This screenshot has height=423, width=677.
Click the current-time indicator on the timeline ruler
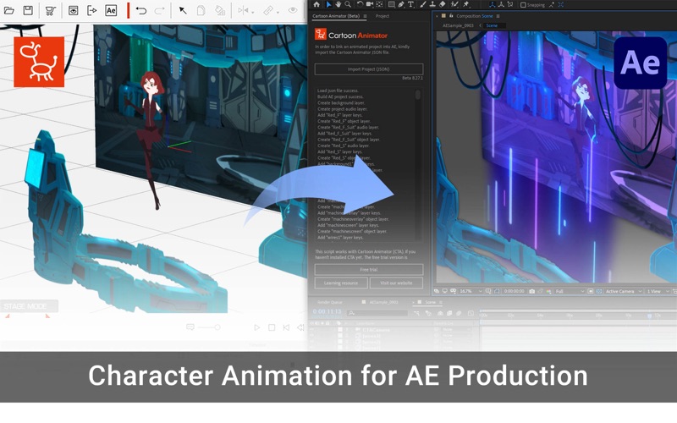coord(649,316)
